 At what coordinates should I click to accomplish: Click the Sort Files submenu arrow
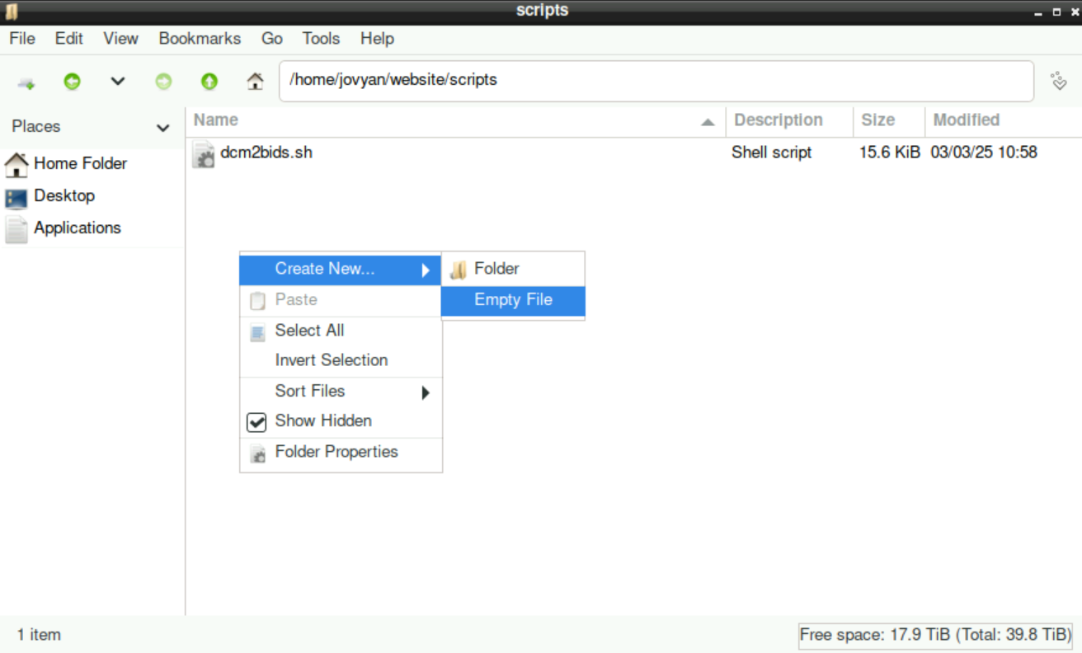(426, 392)
